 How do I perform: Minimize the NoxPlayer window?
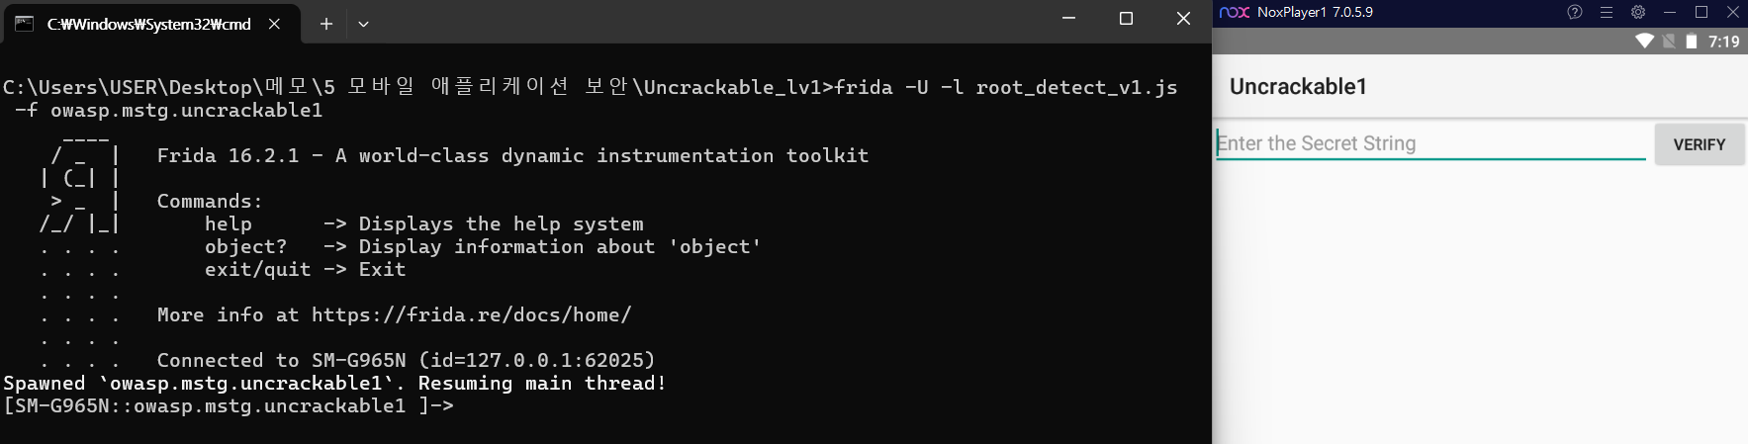click(x=1670, y=12)
